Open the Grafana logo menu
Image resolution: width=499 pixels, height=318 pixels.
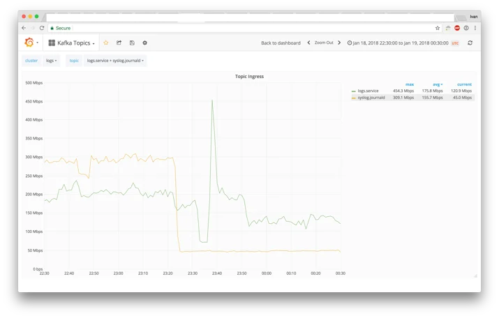click(x=31, y=43)
